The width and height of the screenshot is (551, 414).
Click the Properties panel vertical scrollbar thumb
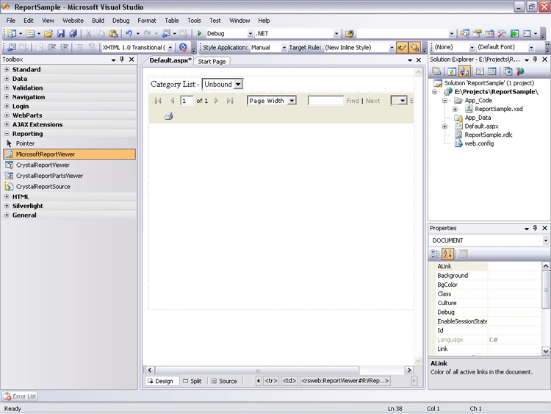coord(546,290)
